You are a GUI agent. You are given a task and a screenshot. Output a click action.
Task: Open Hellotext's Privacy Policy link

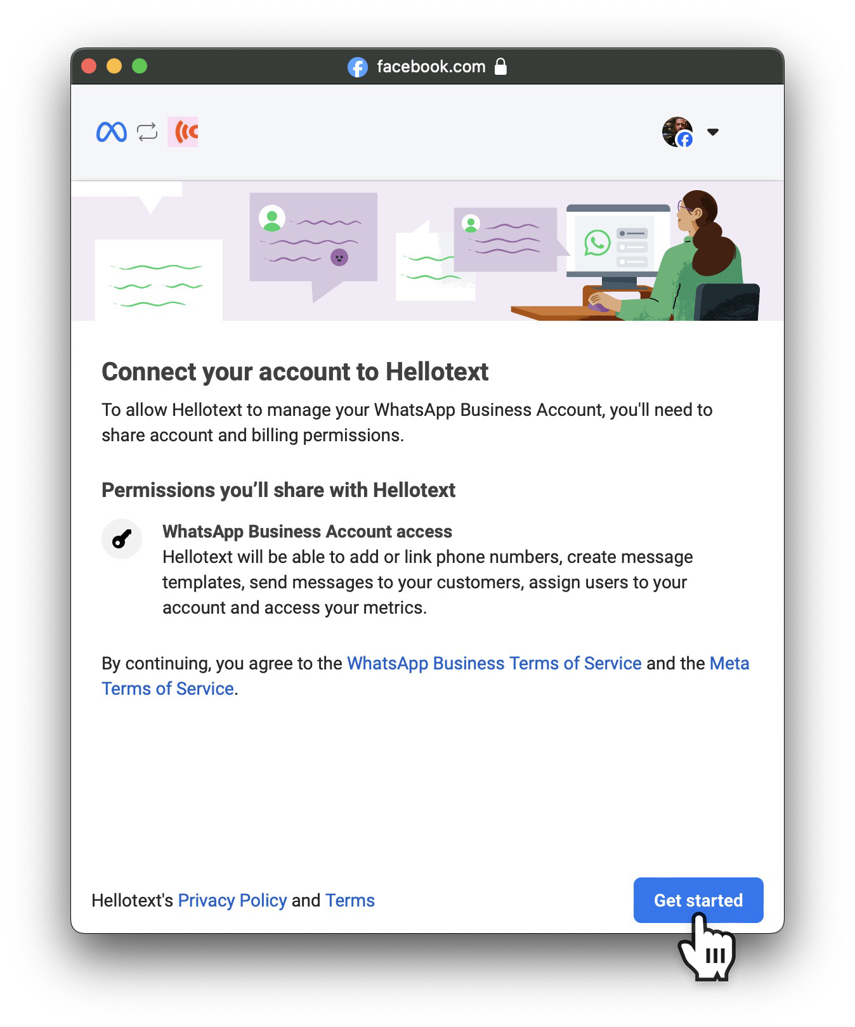232,900
